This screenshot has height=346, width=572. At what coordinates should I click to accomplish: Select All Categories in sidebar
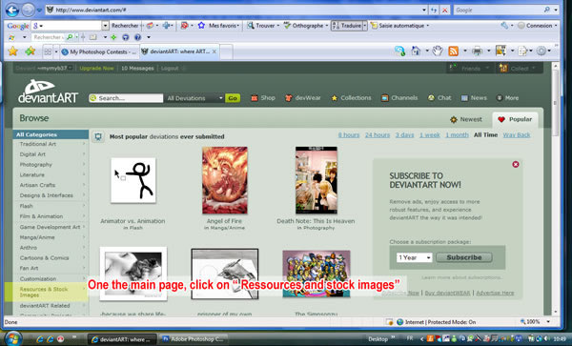coord(51,134)
